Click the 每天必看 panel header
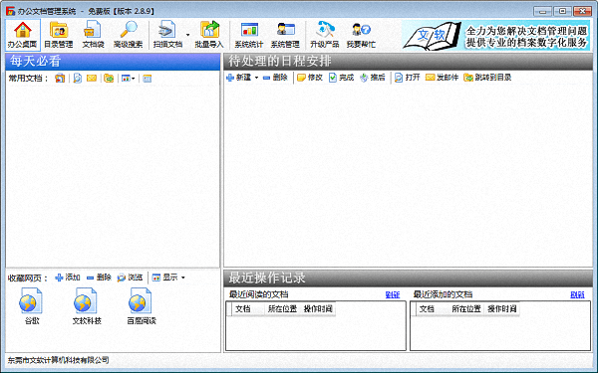 pyautogui.click(x=113, y=62)
